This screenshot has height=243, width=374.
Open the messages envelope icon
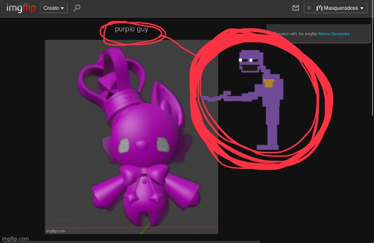pyautogui.click(x=296, y=8)
